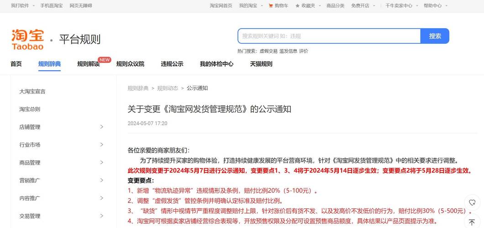
Task: Click 规则动态 in breadcrumb
Action: [x=168, y=88]
